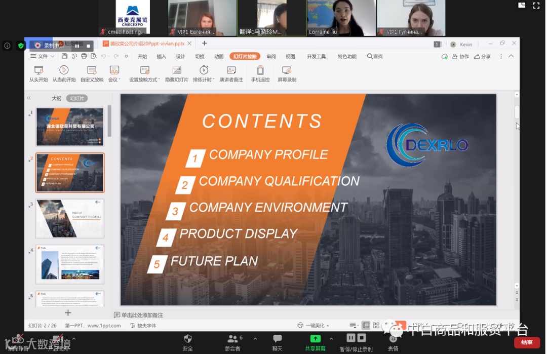Switch to the 开发工具 ribbon tab
This screenshot has width=547, height=354.
(317, 57)
